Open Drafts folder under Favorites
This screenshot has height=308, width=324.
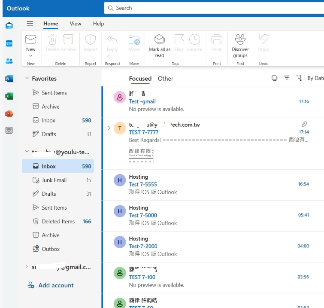[x=58, y=134]
